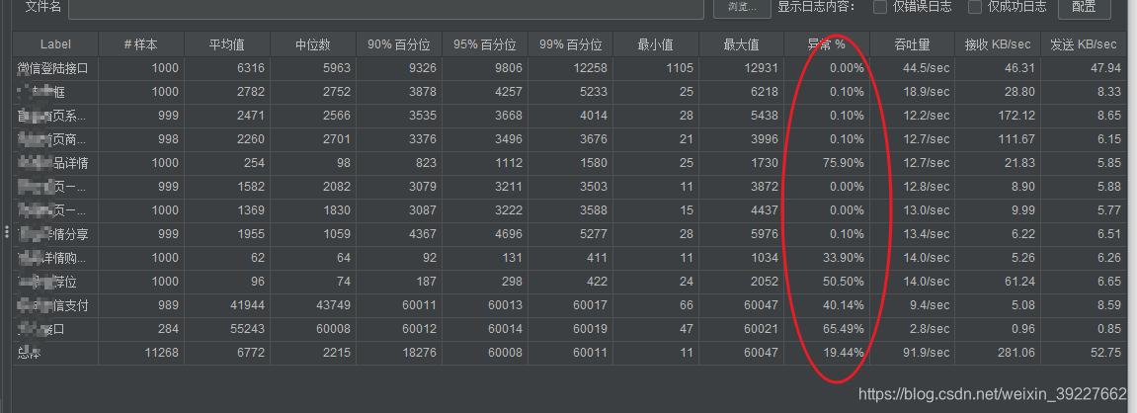Screen dimensions: 1137x413
Task: Sort by the 中位数 column header
Action: click(312, 45)
